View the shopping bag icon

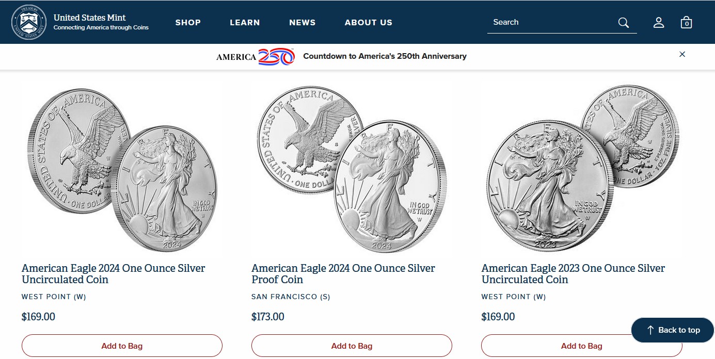pyautogui.click(x=686, y=22)
